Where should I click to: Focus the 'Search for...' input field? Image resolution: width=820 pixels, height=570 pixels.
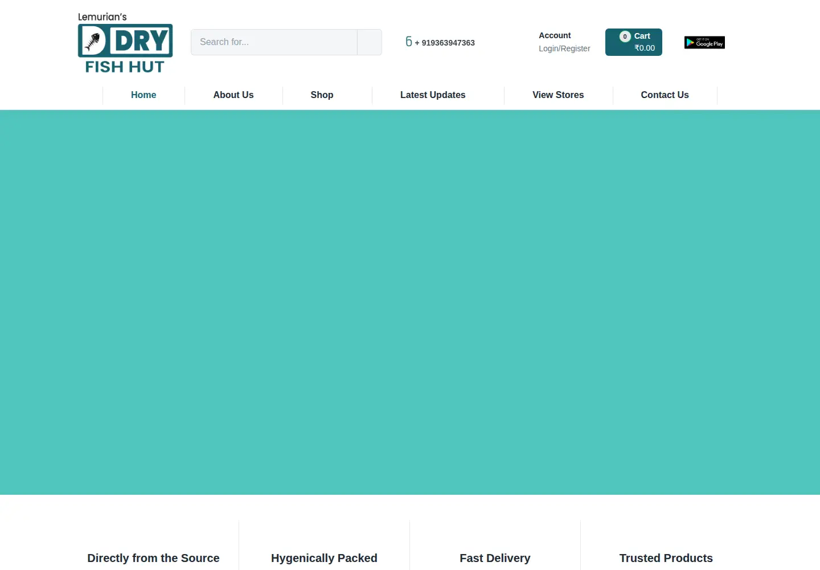274,42
